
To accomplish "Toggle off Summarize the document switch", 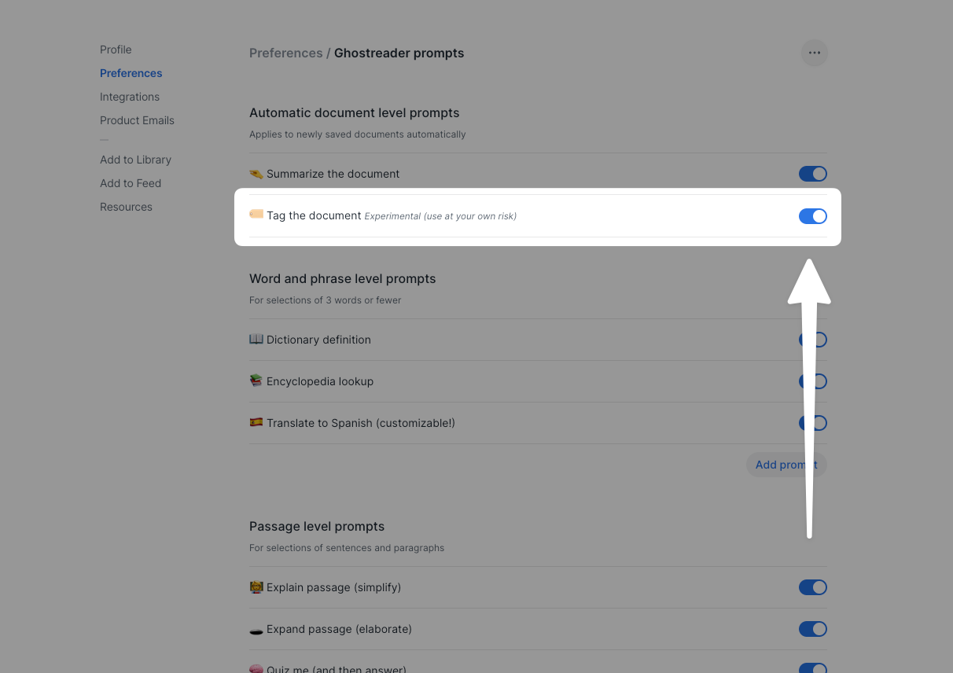I will pos(812,174).
